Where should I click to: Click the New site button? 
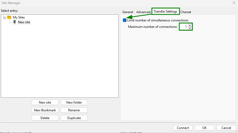click(45, 102)
